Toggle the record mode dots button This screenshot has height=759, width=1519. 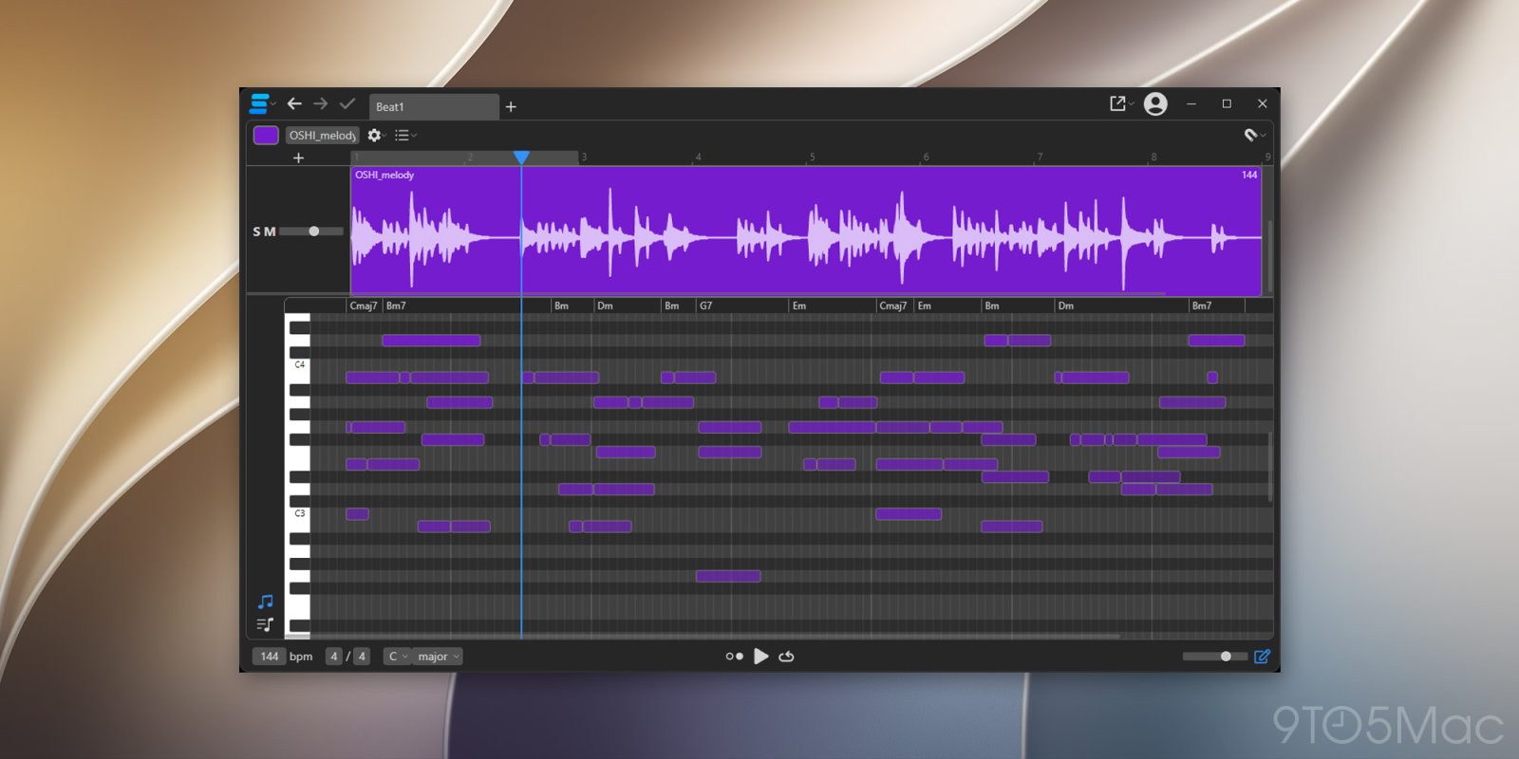pyautogui.click(x=734, y=657)
